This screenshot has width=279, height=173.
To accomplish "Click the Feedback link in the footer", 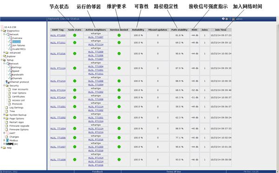I will 98,172.
